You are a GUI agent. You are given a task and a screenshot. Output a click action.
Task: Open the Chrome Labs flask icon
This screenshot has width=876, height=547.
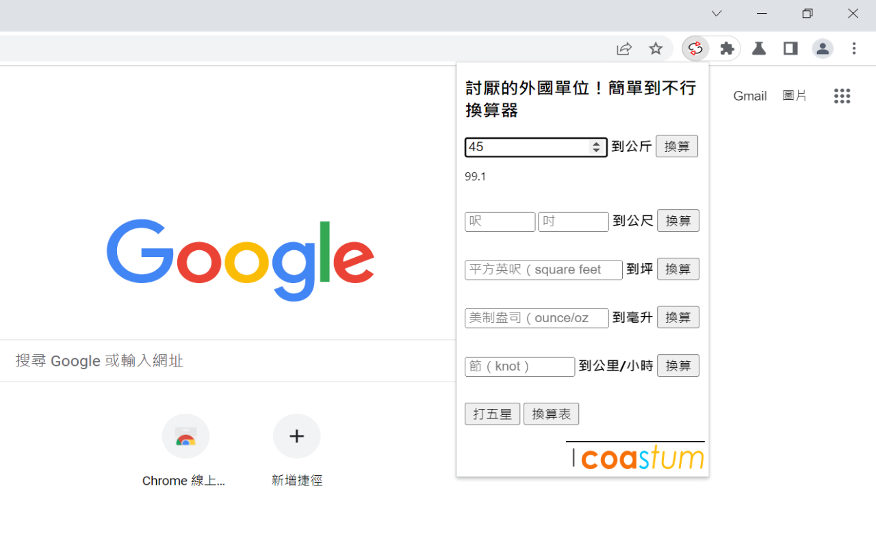pos(759,49)
